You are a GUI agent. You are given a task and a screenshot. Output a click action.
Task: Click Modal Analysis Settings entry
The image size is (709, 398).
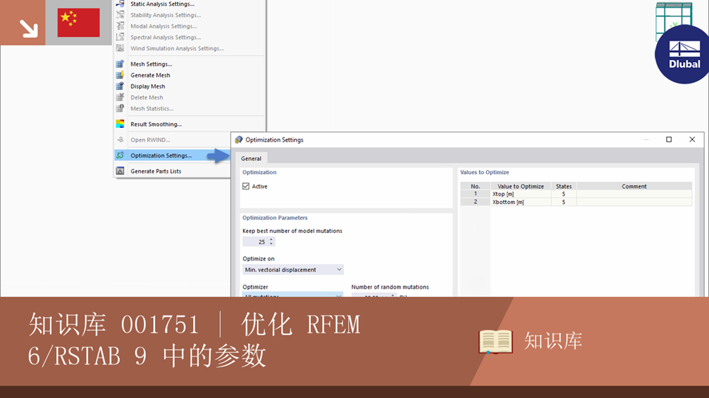(163, 26)
